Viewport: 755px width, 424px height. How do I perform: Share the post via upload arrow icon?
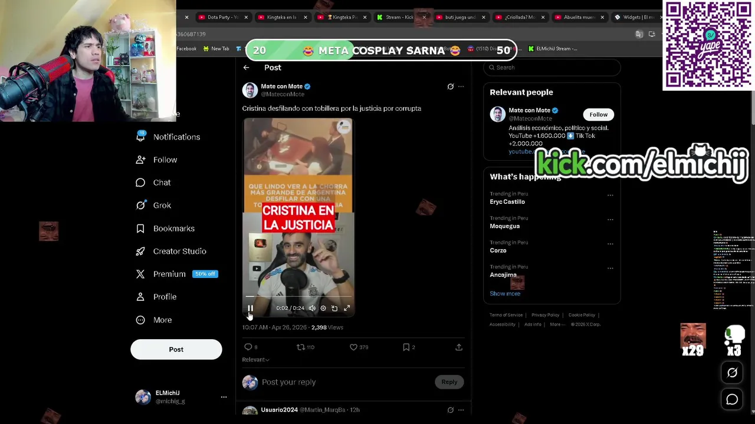[458, 347]
